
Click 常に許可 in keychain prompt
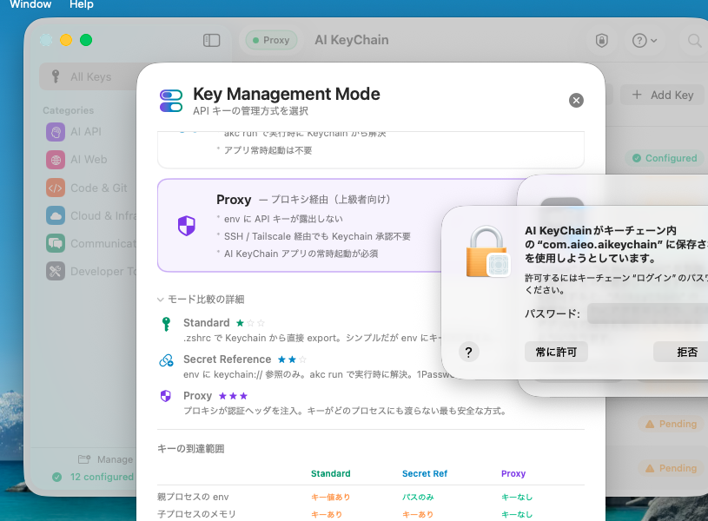pos(556,352)
